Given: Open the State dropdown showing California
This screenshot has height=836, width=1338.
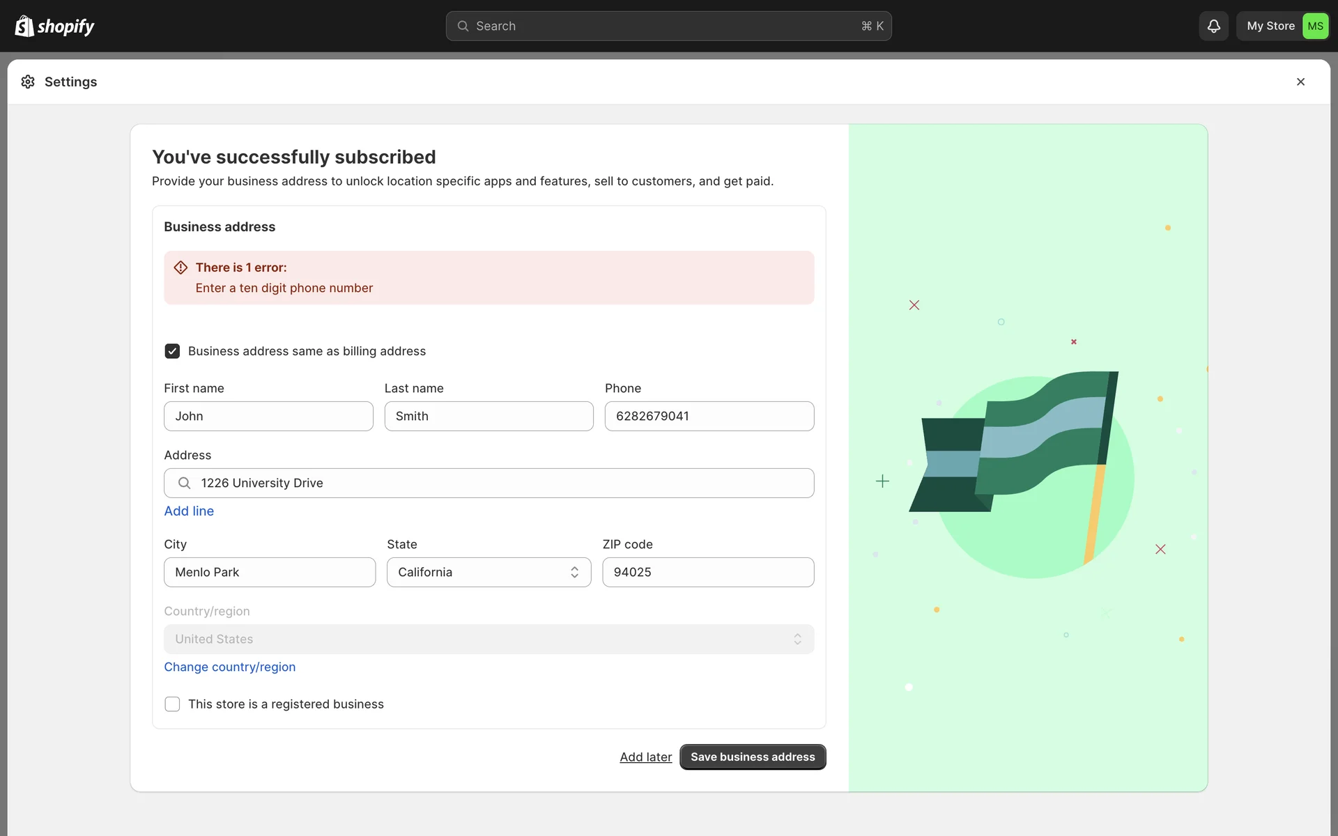Looking at the screenshot, I should point(489,572).
